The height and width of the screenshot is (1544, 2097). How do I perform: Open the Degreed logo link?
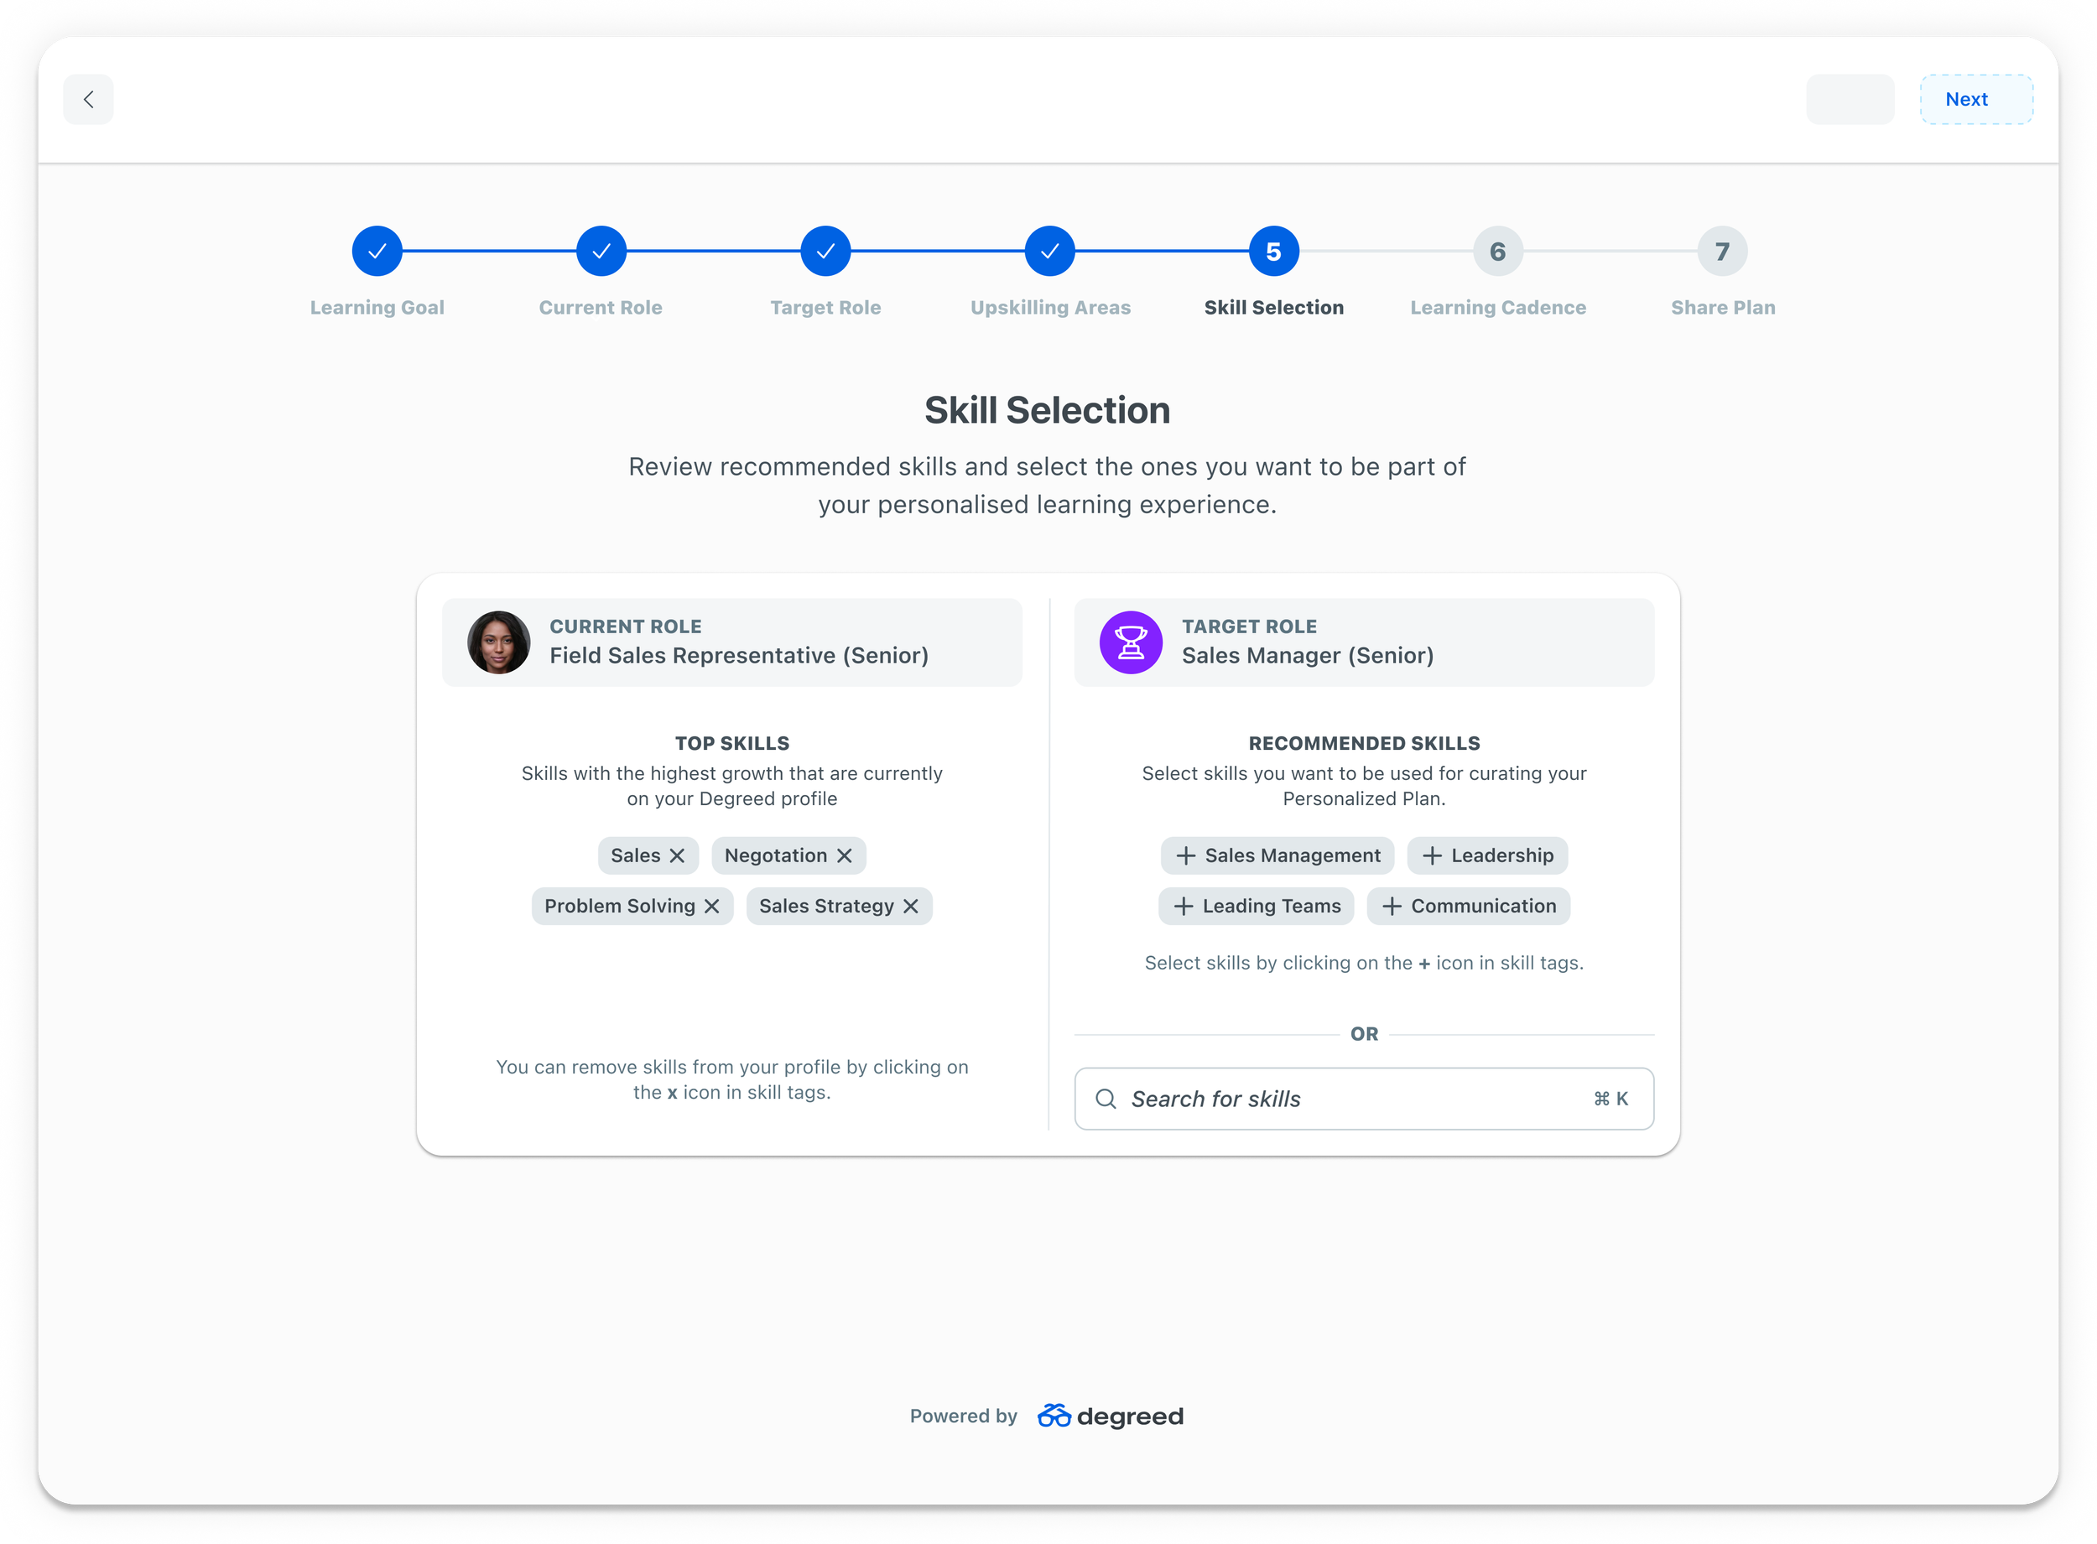coord(1111,1417)
